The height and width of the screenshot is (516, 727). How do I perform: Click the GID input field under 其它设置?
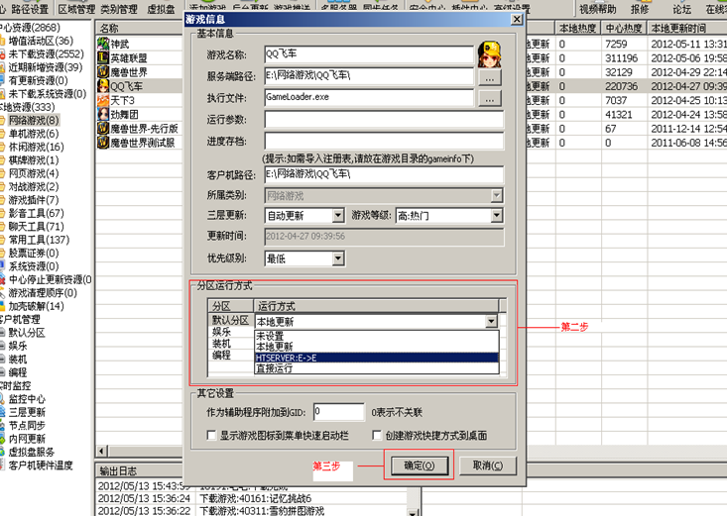[339, 412]
